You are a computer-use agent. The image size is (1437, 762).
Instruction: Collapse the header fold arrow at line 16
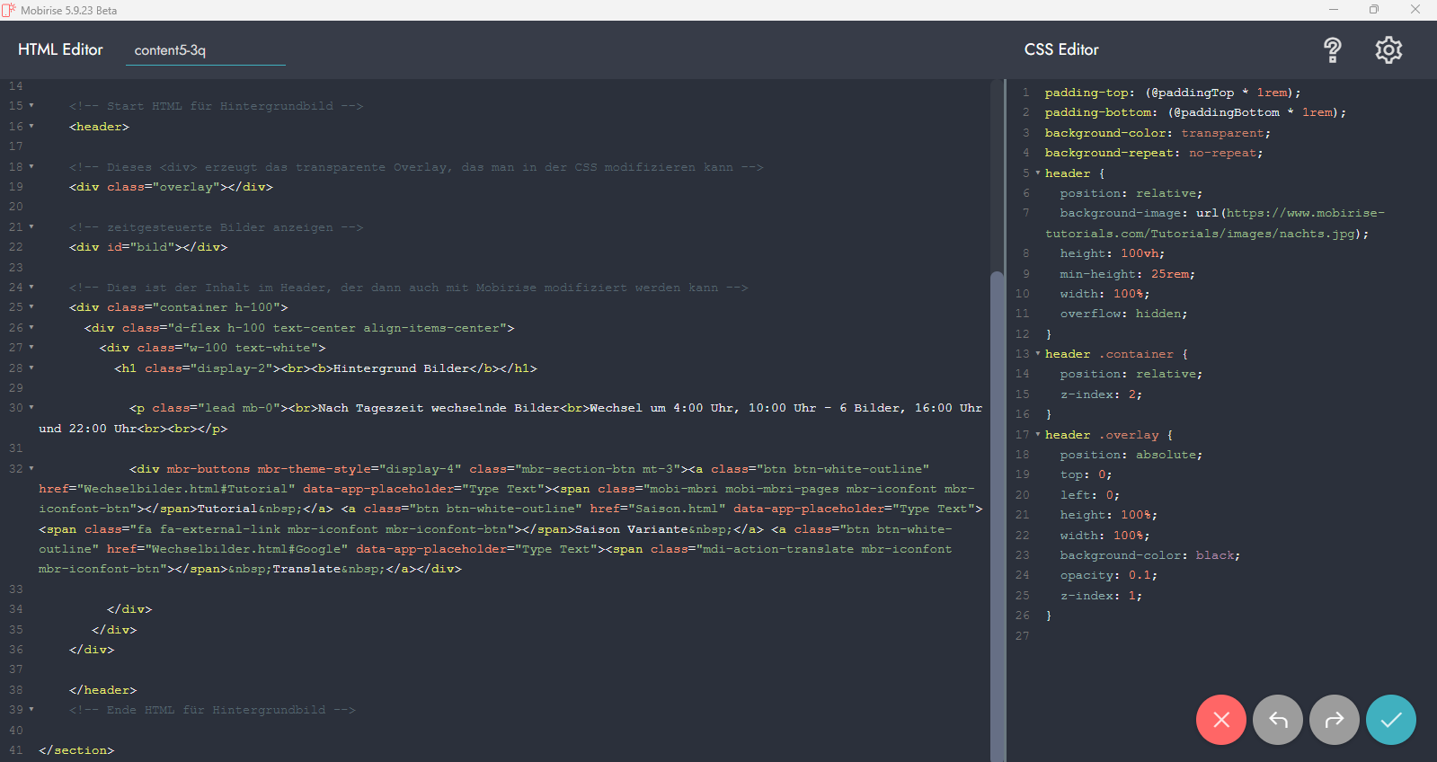[x=31, y=127]
